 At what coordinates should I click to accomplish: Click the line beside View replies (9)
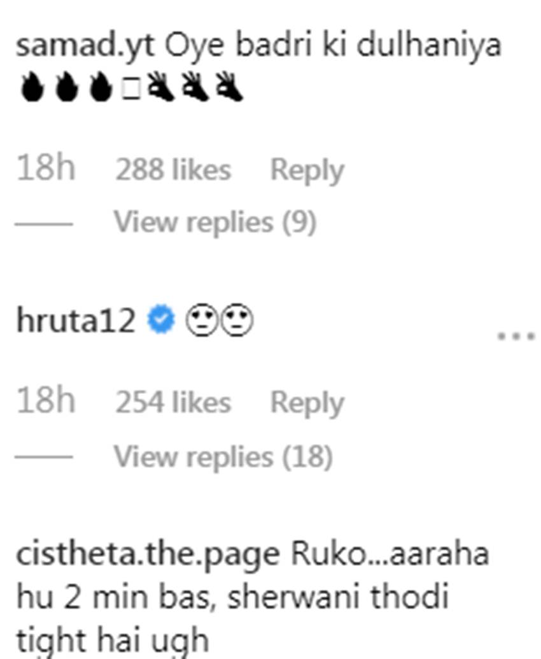pyautogui.click(x=44, y=224)
